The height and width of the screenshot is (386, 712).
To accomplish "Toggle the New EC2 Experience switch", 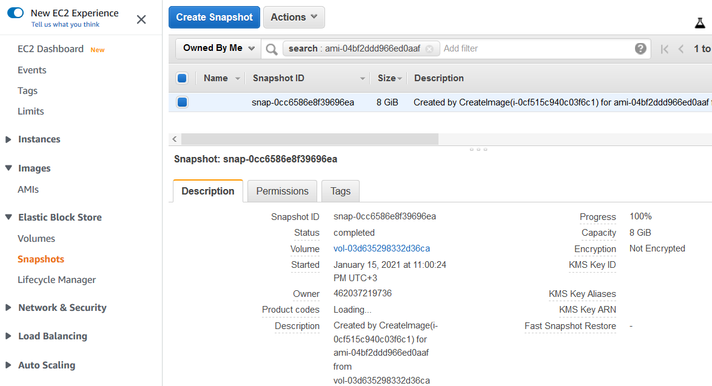I will 15,13.
